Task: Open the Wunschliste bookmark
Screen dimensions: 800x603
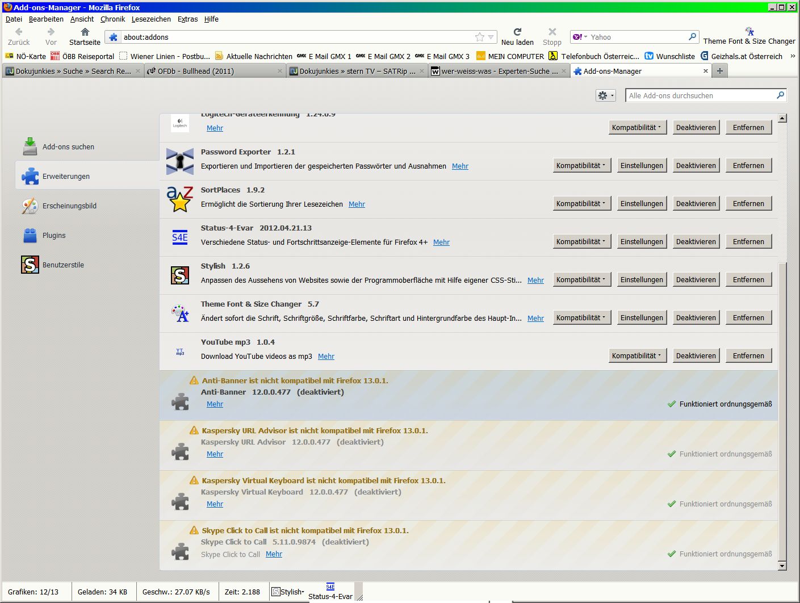Action: pos(670,56)
